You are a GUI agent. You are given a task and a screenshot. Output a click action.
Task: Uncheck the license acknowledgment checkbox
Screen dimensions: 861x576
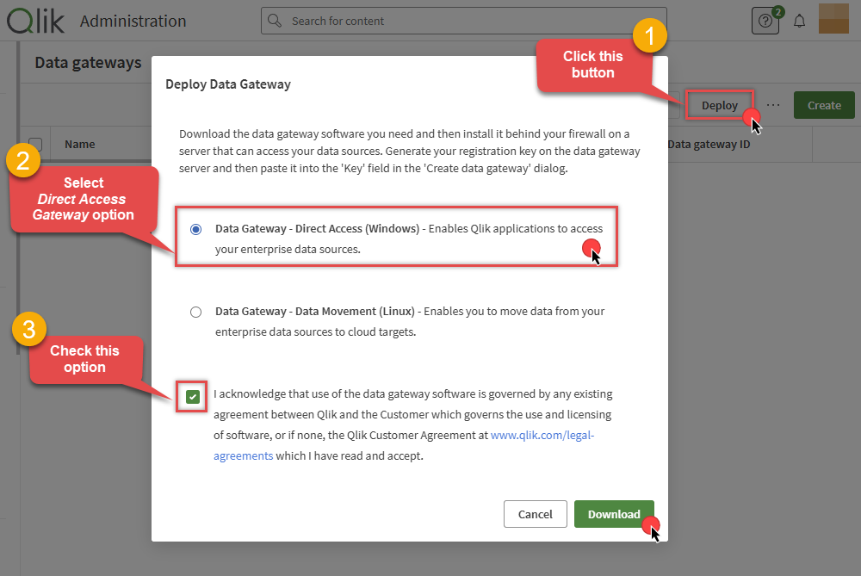coord(191,397)
